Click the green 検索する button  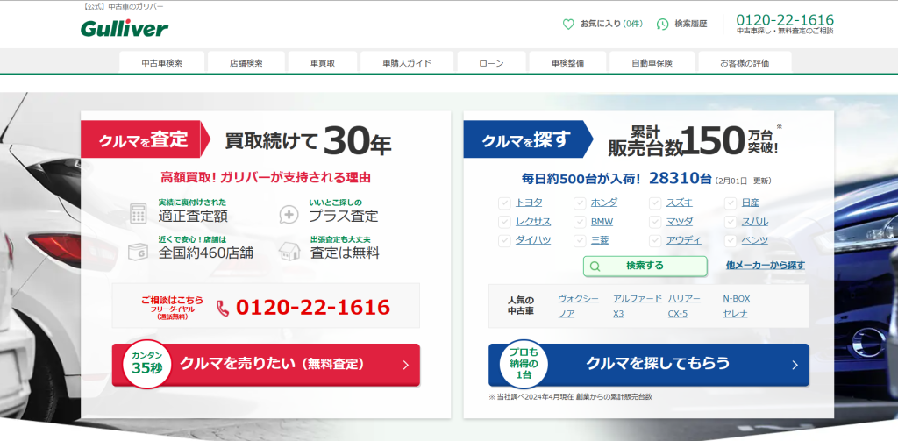[x=645, y=267]
